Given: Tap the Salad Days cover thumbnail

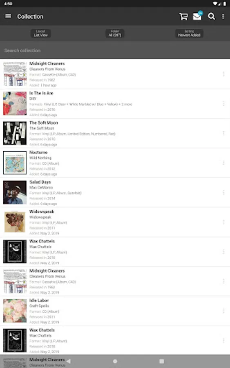Looking at the screenshot, I should pos(15,193).
